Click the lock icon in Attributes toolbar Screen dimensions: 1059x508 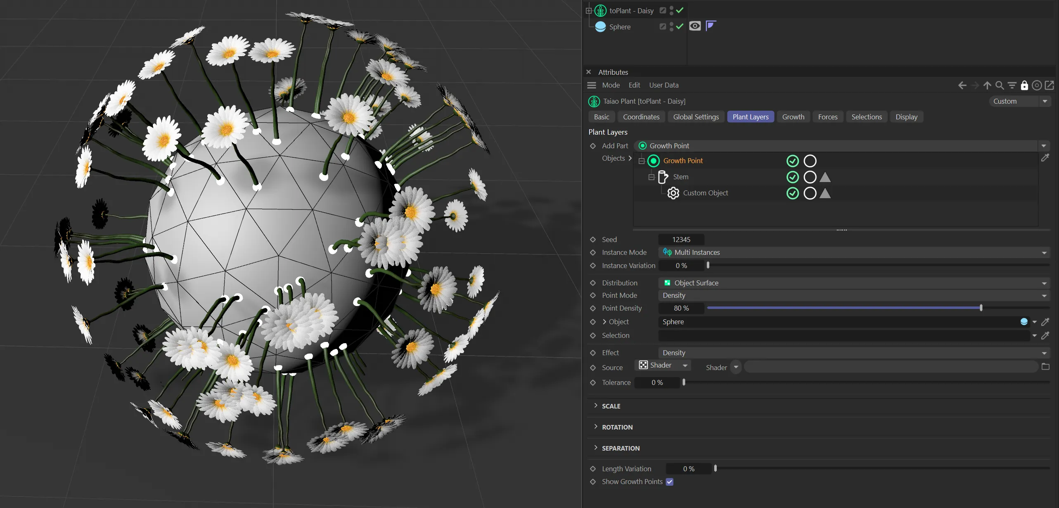click(x=1024, y=85)
